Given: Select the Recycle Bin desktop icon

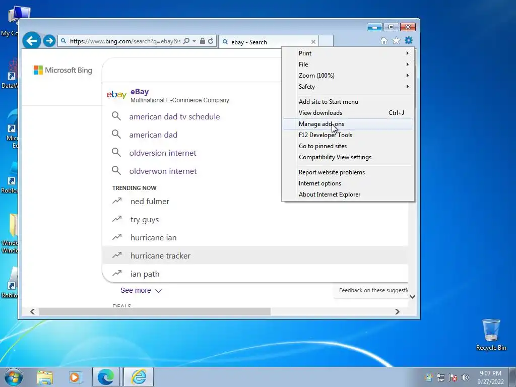Looking at the screenshot, I should [x=491, y=335].
